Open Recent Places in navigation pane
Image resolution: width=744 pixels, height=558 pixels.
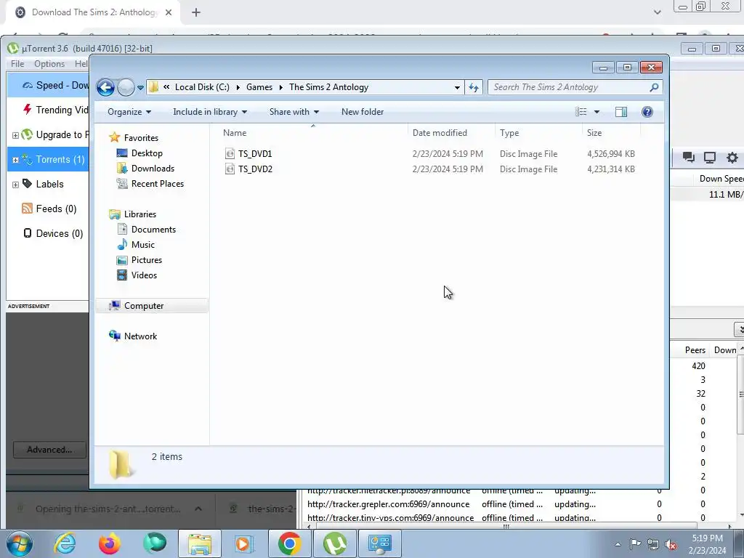tap(158, 184)
